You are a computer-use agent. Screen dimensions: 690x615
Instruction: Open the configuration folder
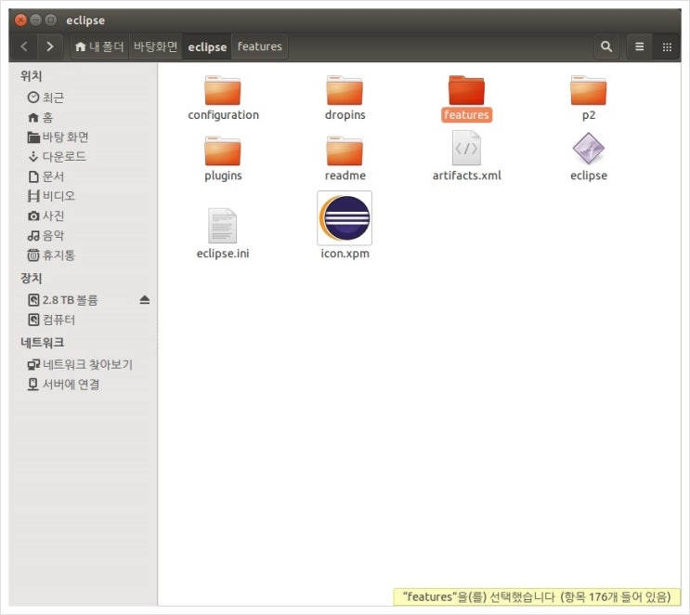click(223, 91)
